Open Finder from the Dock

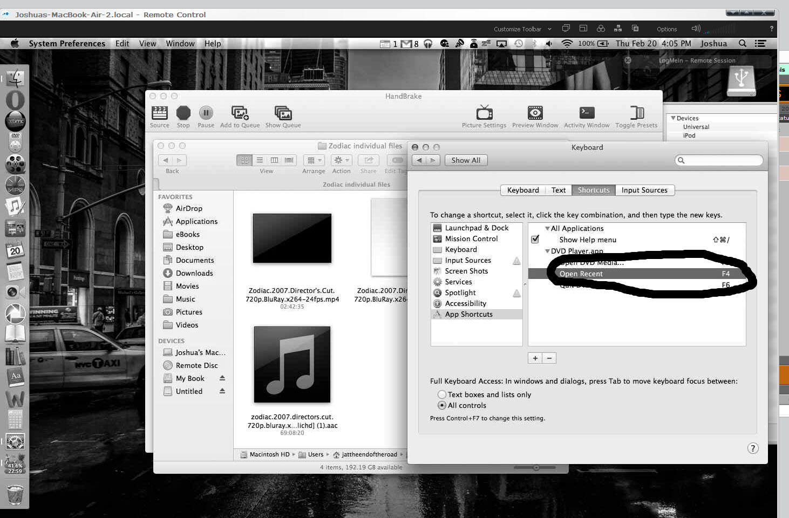(15, 79)
